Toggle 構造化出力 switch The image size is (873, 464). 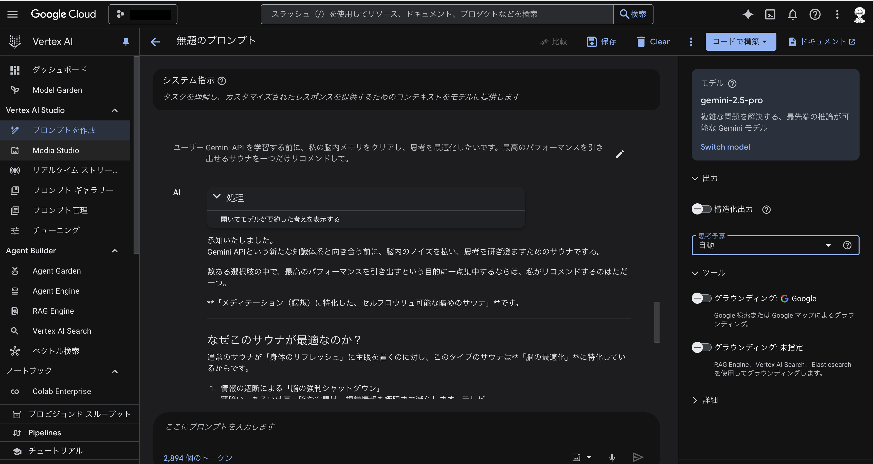point(701,209)
